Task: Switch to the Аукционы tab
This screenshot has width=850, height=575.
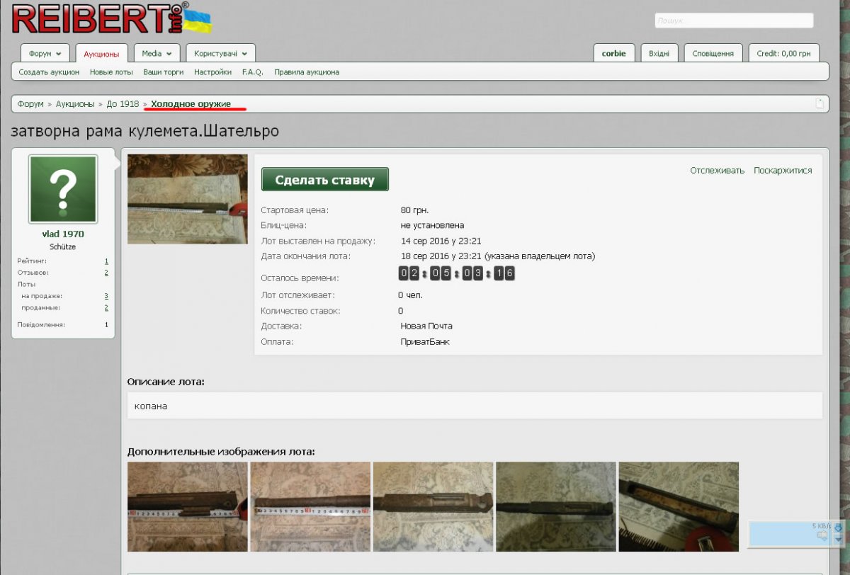Action: [101, 54]
